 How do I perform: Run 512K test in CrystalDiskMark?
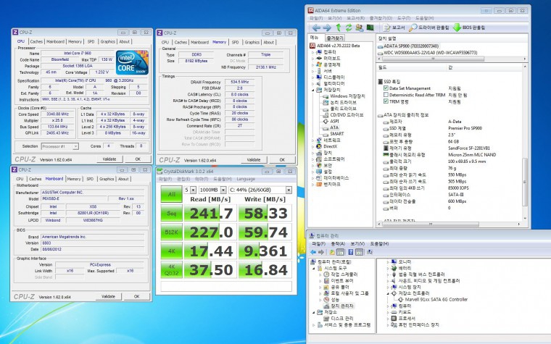172,232
